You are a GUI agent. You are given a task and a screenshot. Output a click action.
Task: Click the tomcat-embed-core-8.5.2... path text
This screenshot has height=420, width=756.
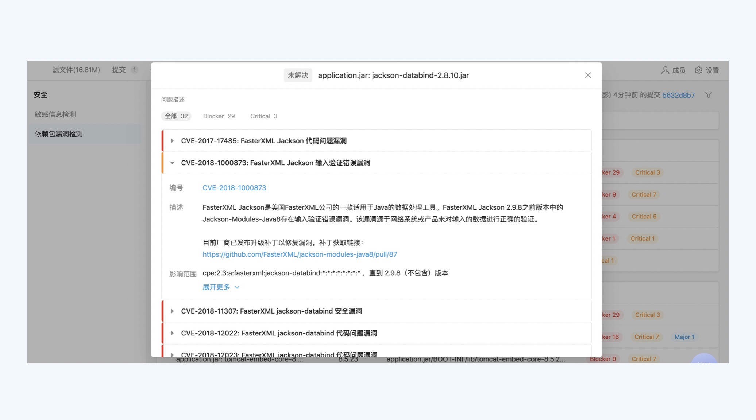[476, 359]
